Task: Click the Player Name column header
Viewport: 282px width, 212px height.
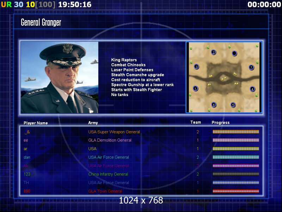Action: click(x=36, y=123)
